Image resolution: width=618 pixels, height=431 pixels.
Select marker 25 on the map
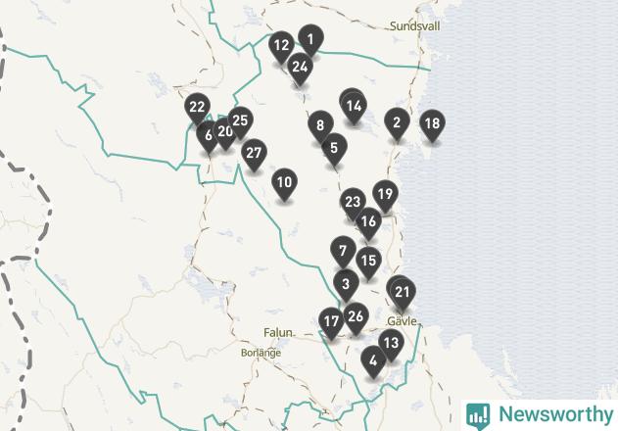(240, 120)
